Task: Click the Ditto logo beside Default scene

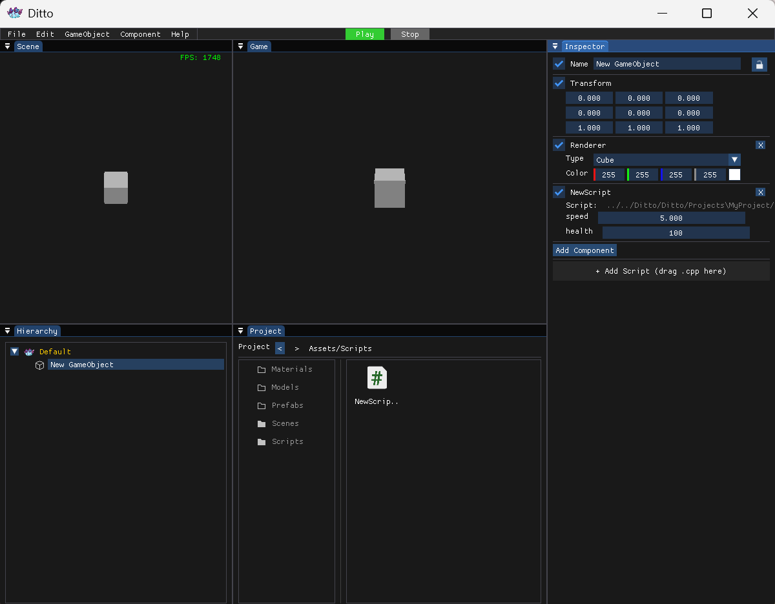Action: coord(29,352)
